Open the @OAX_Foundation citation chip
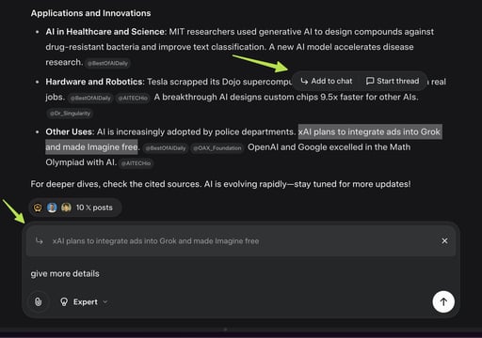482x338 pixels. click(x=217, y=148)
